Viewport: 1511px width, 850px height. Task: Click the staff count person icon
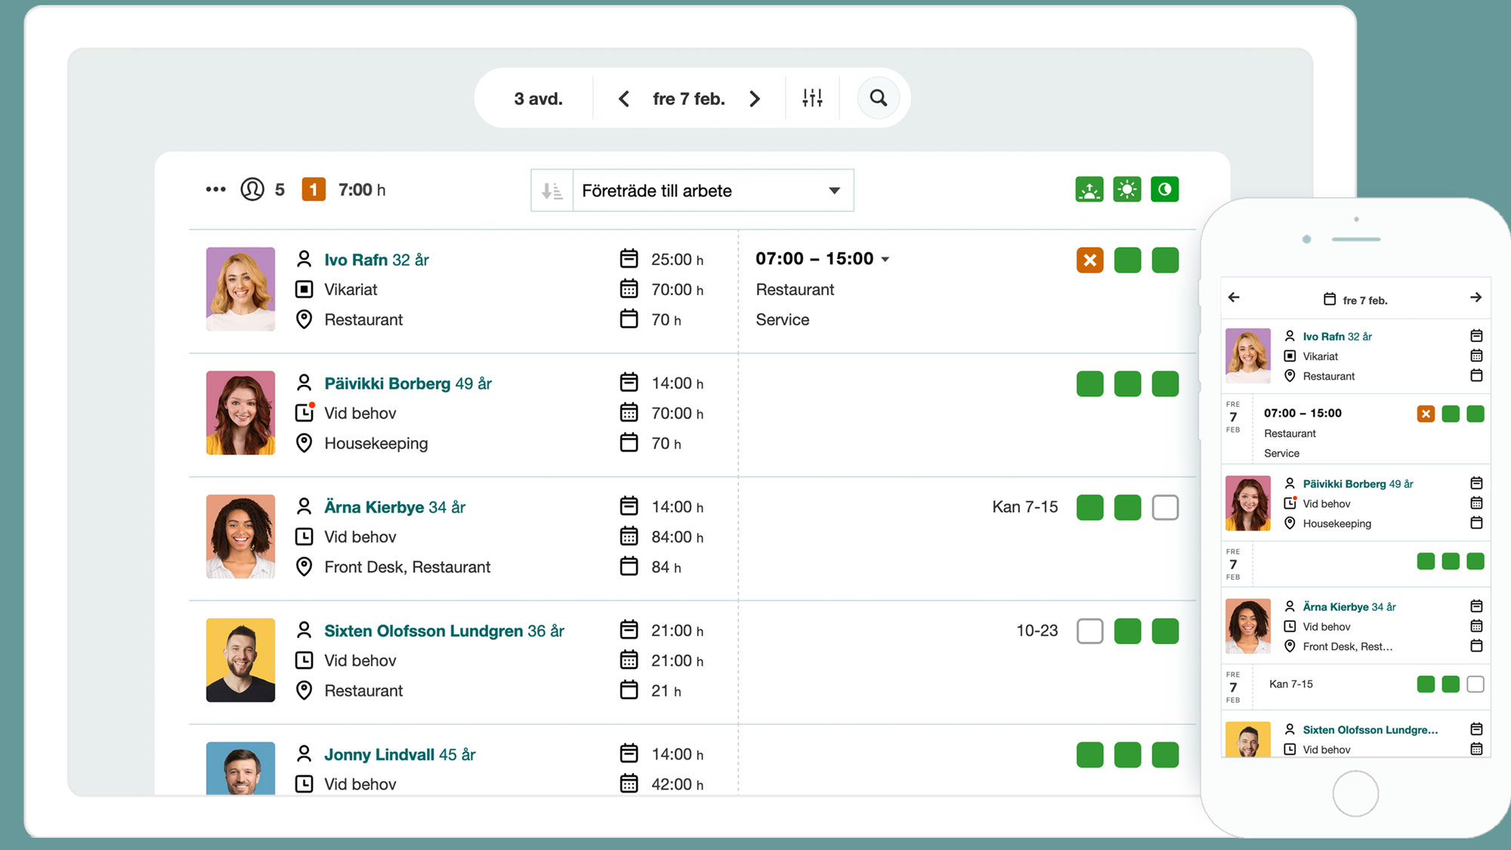click(252, 189)
